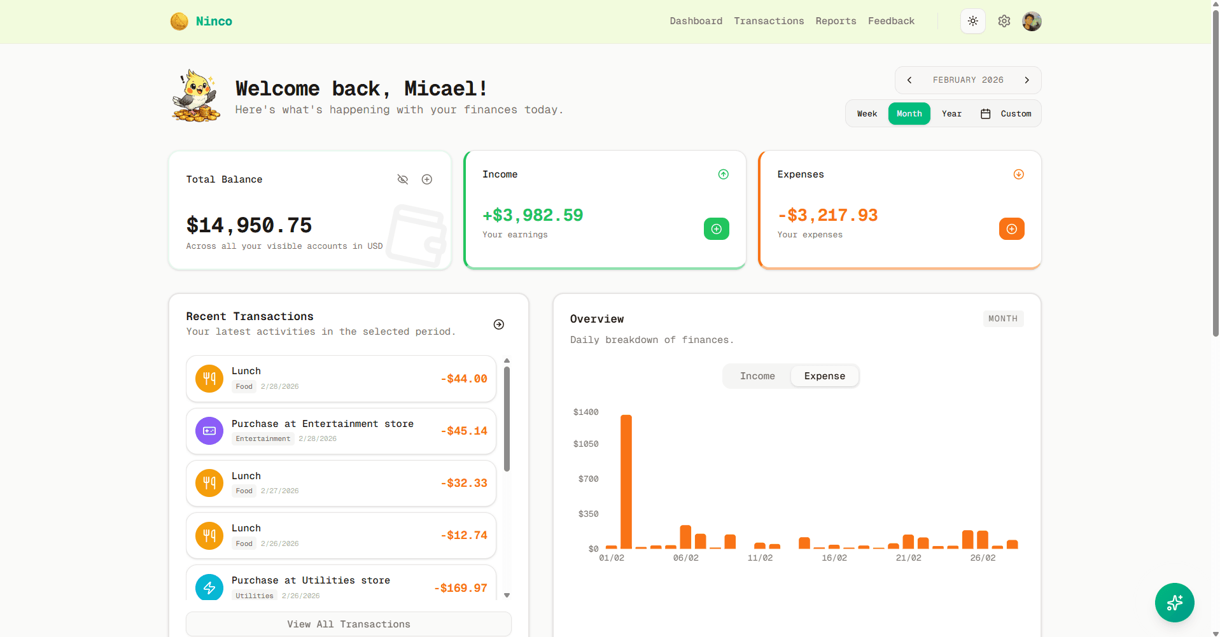This screenshot has width=1220, height=637.
Task: Click the add income plus icon
Action: tap(716, 228)
